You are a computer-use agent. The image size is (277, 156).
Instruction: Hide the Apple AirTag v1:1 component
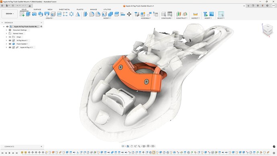[x=10, y=47]
